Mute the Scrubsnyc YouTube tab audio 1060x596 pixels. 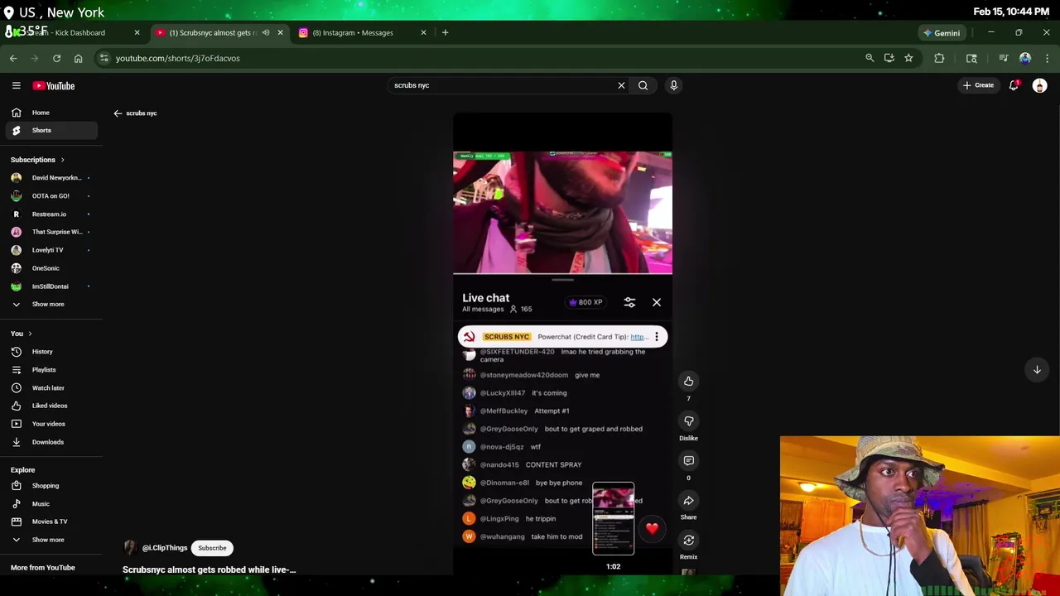[x=266, y=33]
